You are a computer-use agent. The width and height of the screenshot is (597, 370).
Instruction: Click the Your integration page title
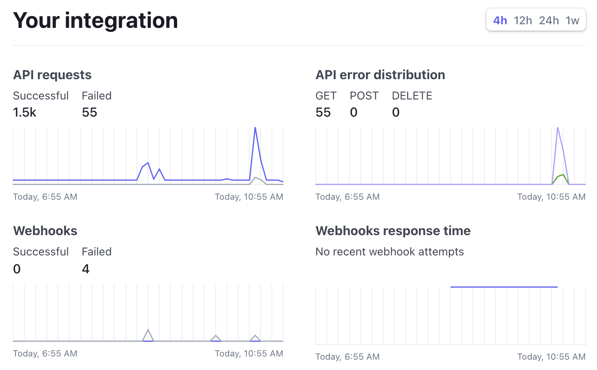click(x=96, y=20)
